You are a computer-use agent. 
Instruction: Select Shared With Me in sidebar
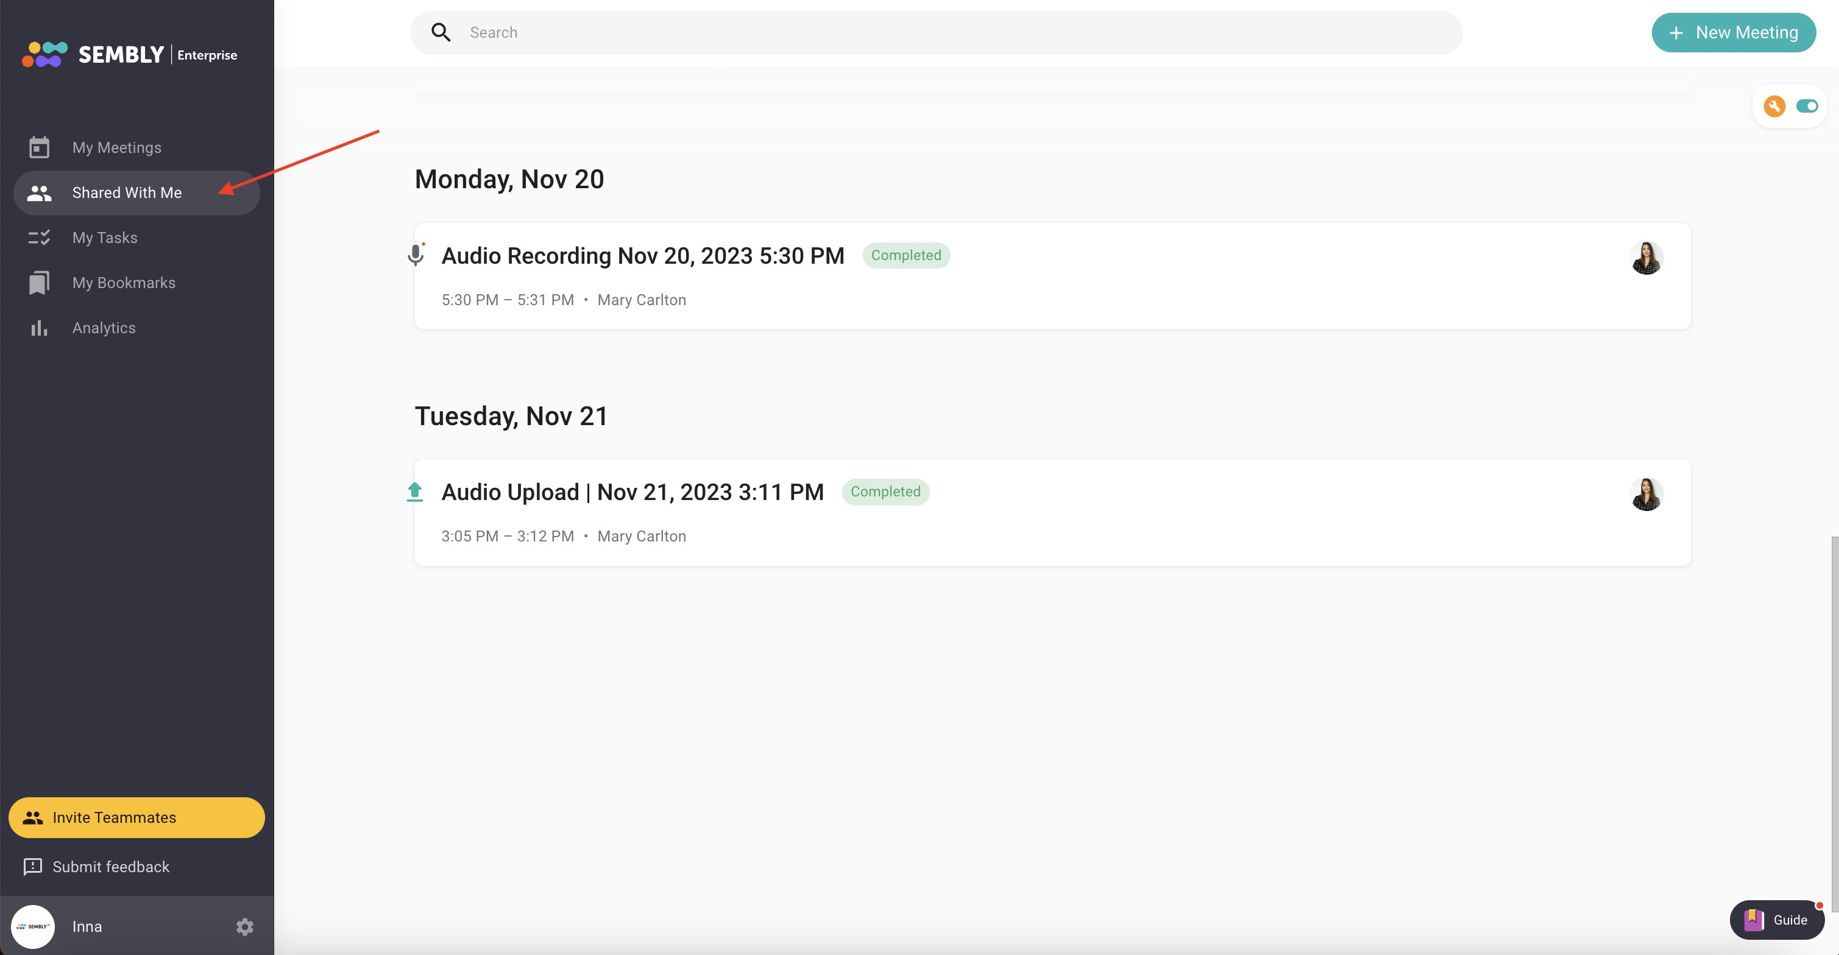click(136, 192)
